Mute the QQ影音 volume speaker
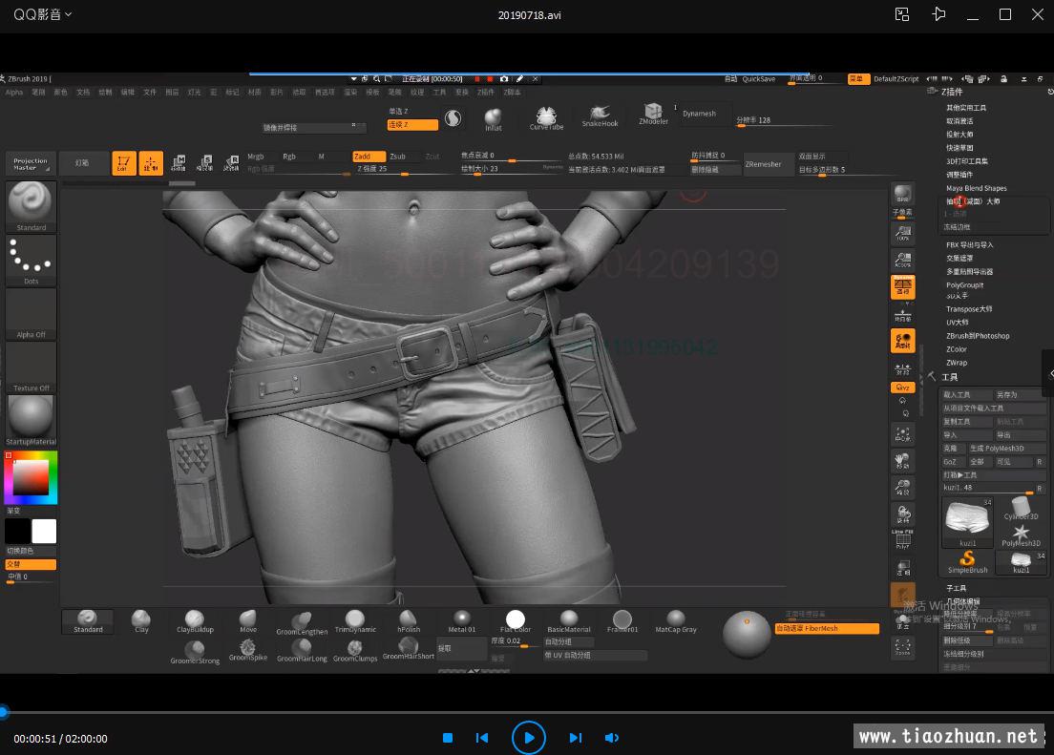 tap(612, 738)
